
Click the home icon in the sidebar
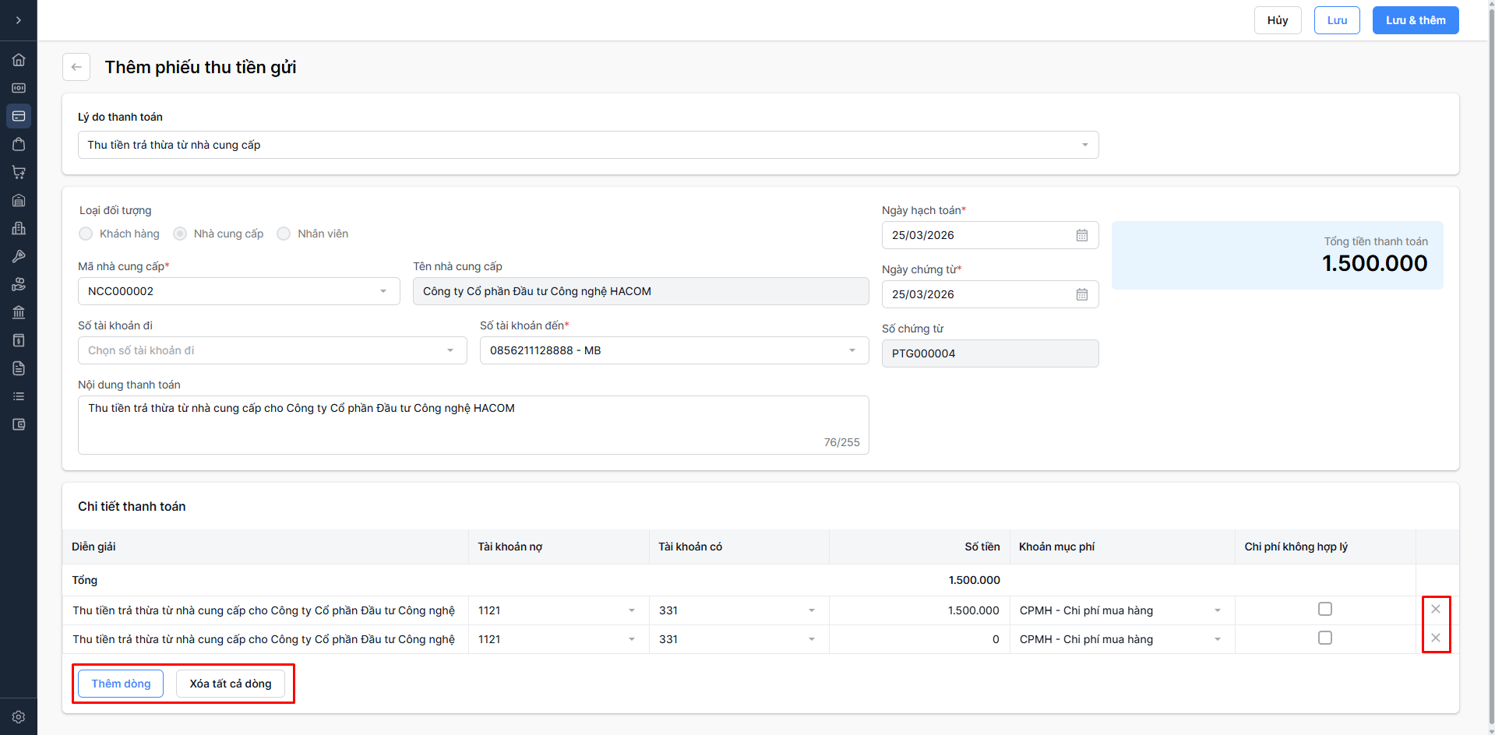[x=19, y=60]
